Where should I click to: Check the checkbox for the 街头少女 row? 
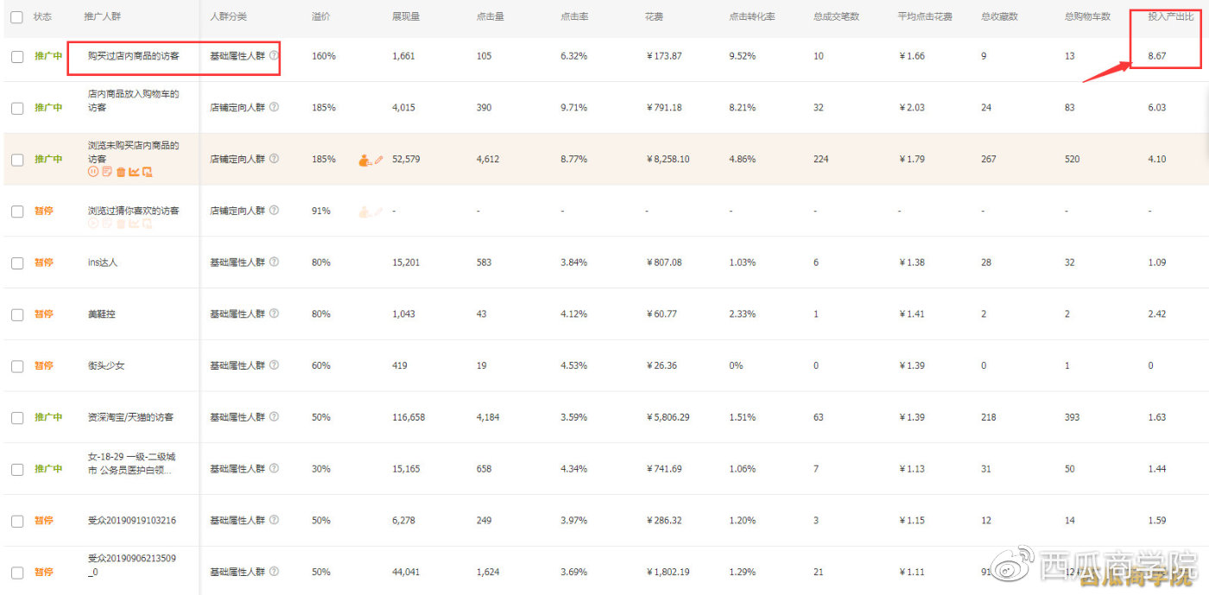coord(16,365)
